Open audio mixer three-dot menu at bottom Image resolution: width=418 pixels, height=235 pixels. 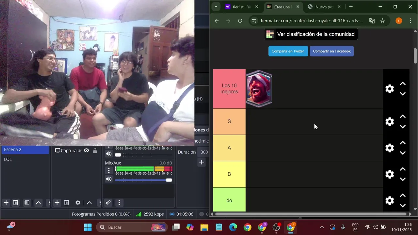click(119, 203)
